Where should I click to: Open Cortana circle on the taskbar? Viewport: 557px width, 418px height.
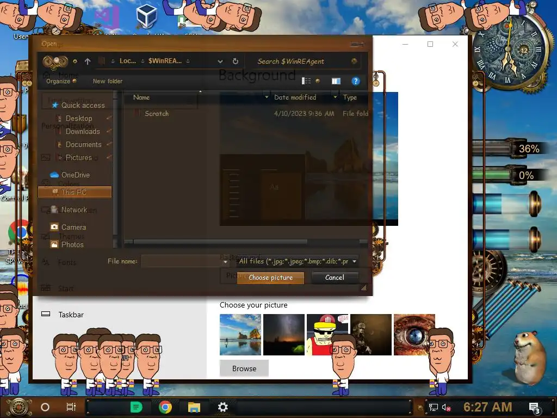click(x=45, y=407)
